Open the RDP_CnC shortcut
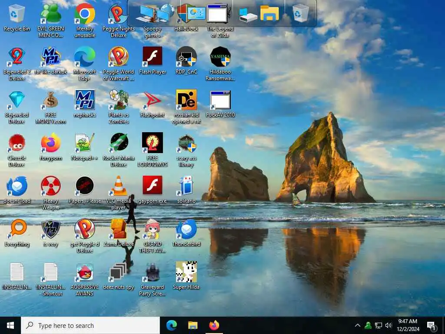 pos(186,61)
